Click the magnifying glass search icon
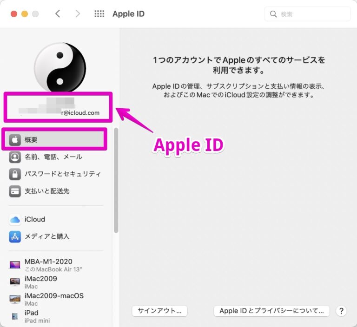Screen dimensions: 357x327 point(273,14)
